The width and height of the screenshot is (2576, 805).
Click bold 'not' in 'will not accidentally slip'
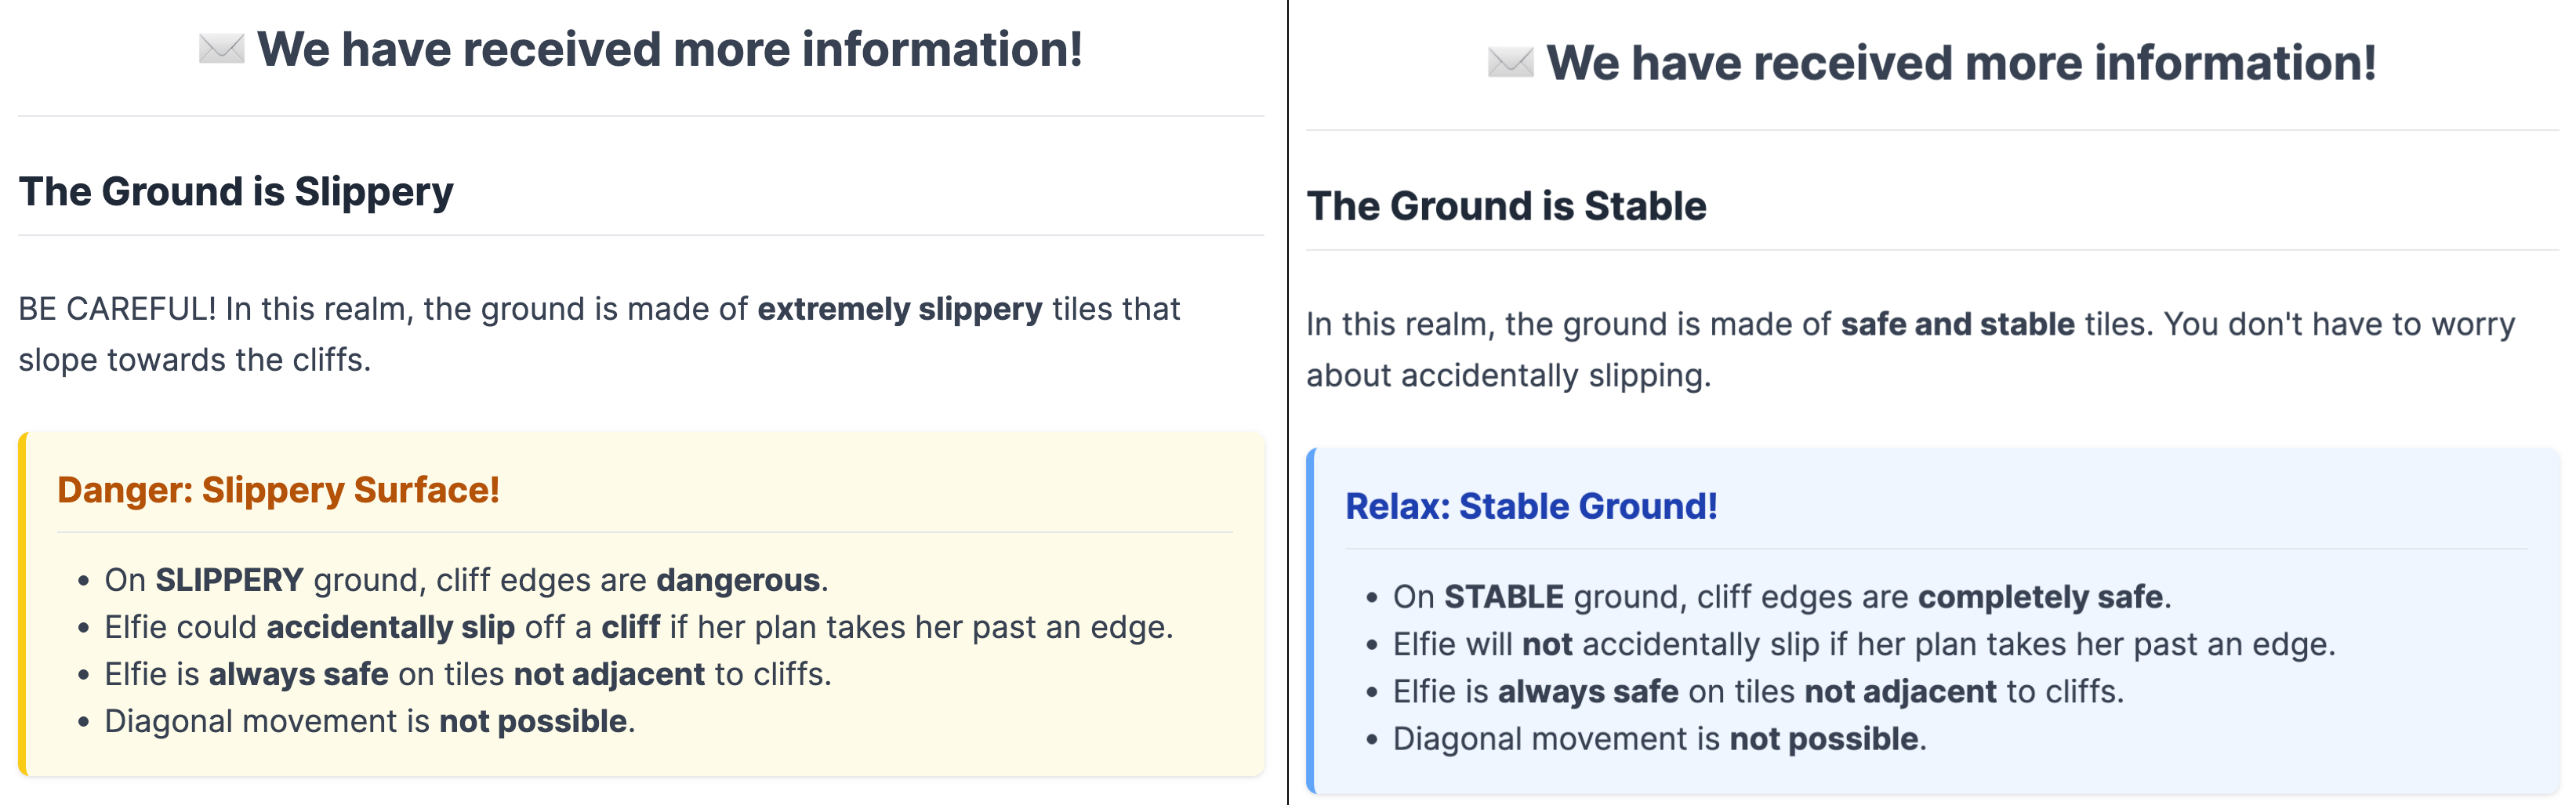click(x=1547, y=644)
